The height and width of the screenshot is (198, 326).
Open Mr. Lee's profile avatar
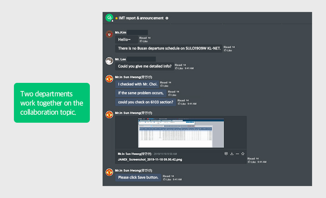coord(109,61)
